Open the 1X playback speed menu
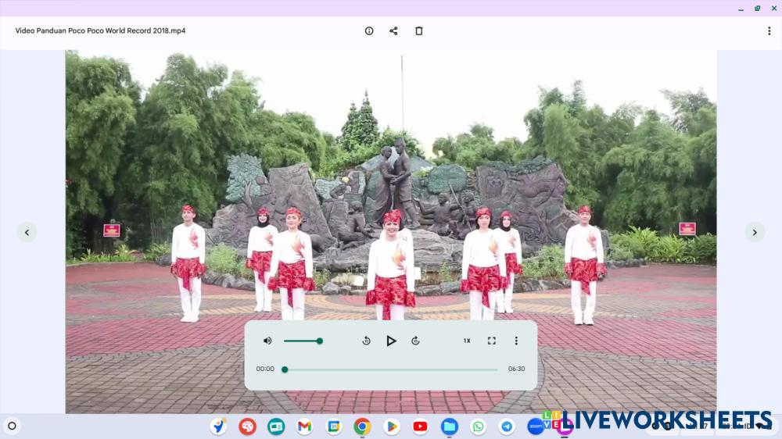782x439 pixels. (467, 341)
